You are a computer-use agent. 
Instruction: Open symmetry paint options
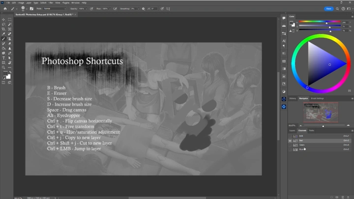click(x=168, y=9)
